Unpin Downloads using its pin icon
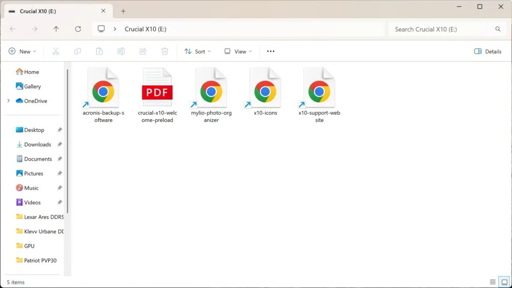Screen dimensions: 512x288 pyautogui.click(x=60, y=144)
